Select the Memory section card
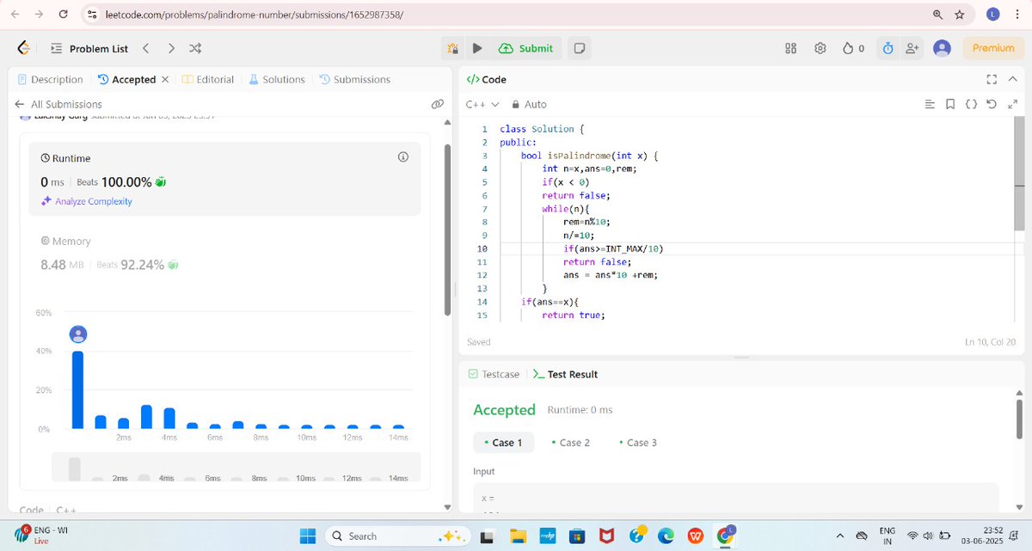This screenshot has height=551, width=1032. 226,254
